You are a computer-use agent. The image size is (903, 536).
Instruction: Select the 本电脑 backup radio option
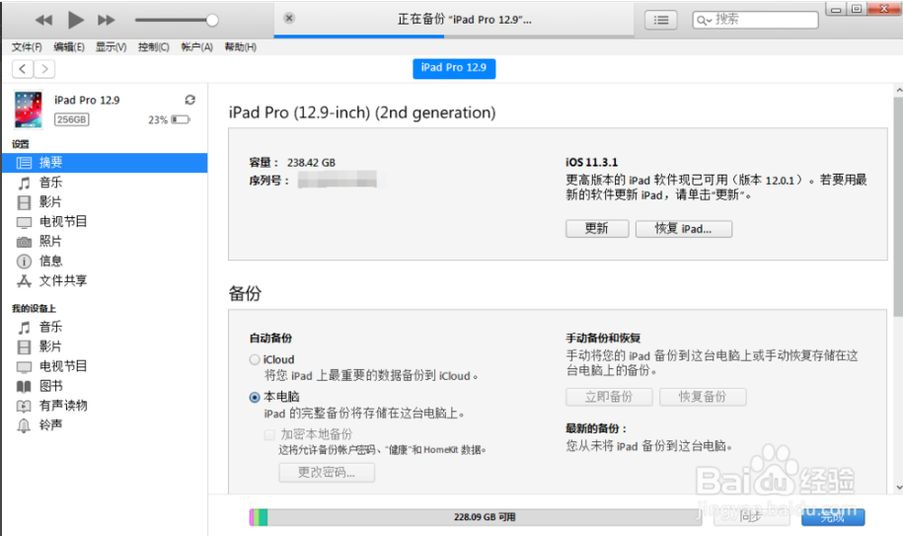256,397
